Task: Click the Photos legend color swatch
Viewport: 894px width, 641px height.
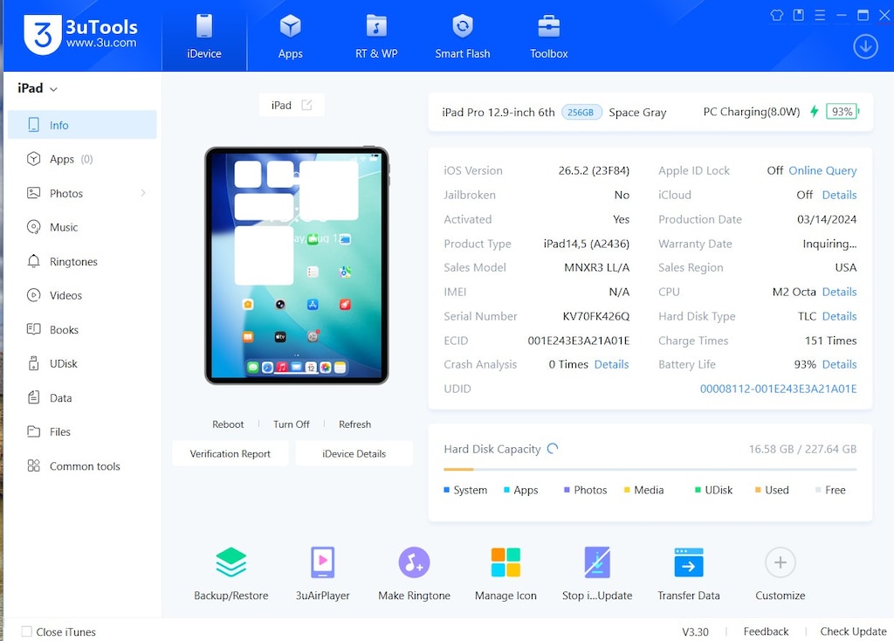Action: point(567,490)
